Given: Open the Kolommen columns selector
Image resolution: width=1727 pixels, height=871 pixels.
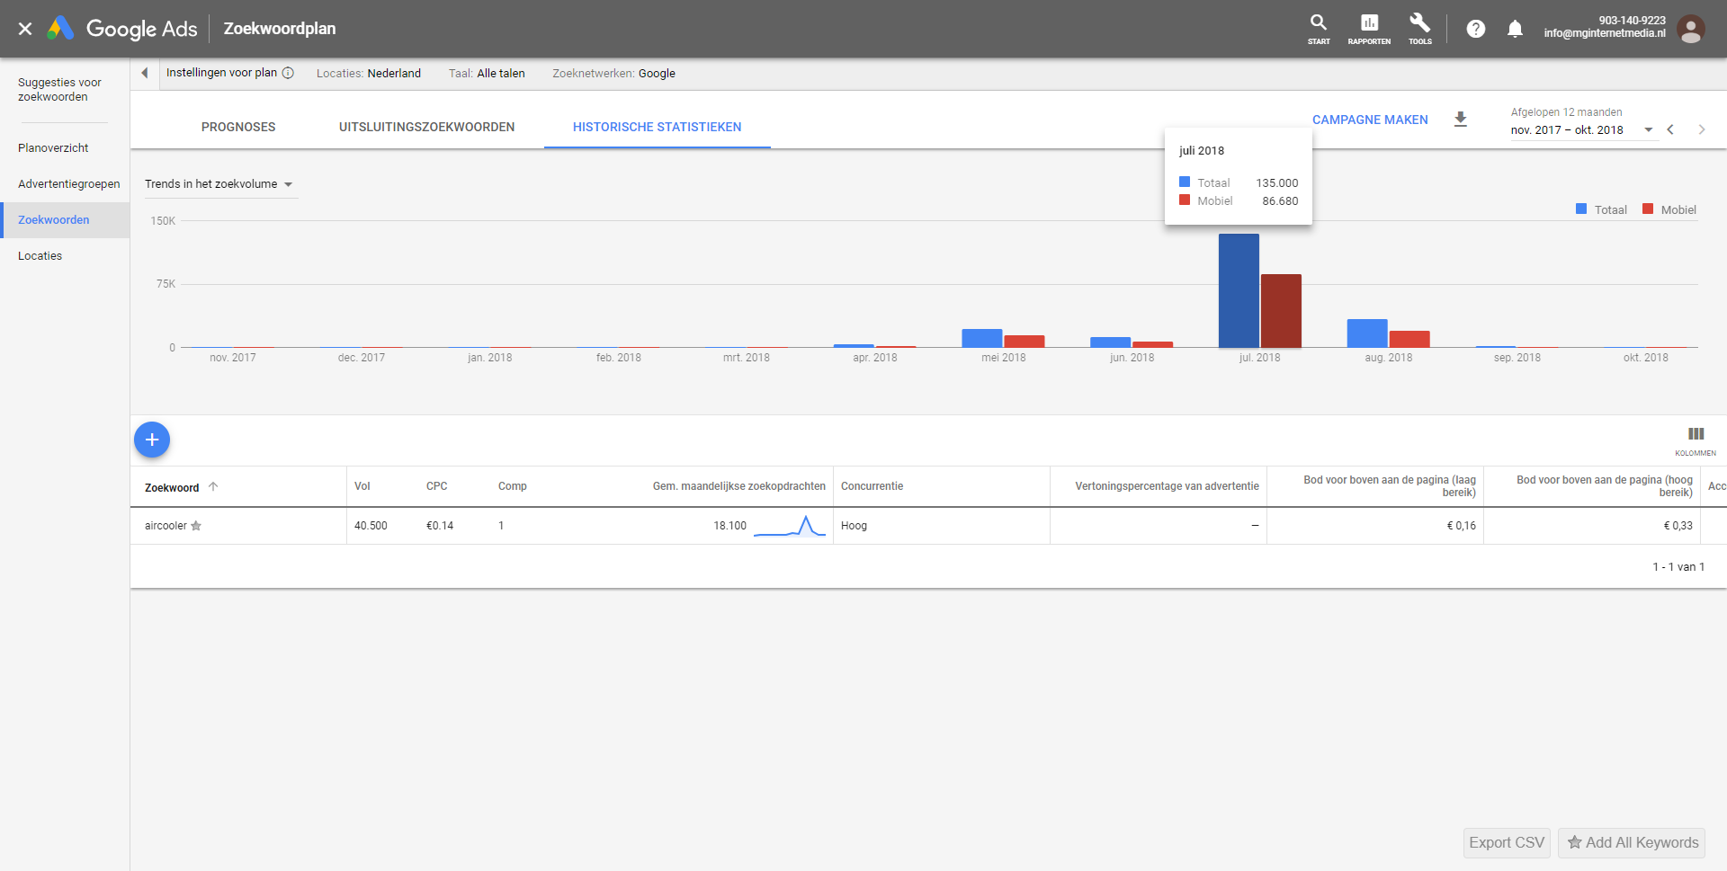Looking at the screenshot, I should pyautogui.click(x=1696, y=440).
